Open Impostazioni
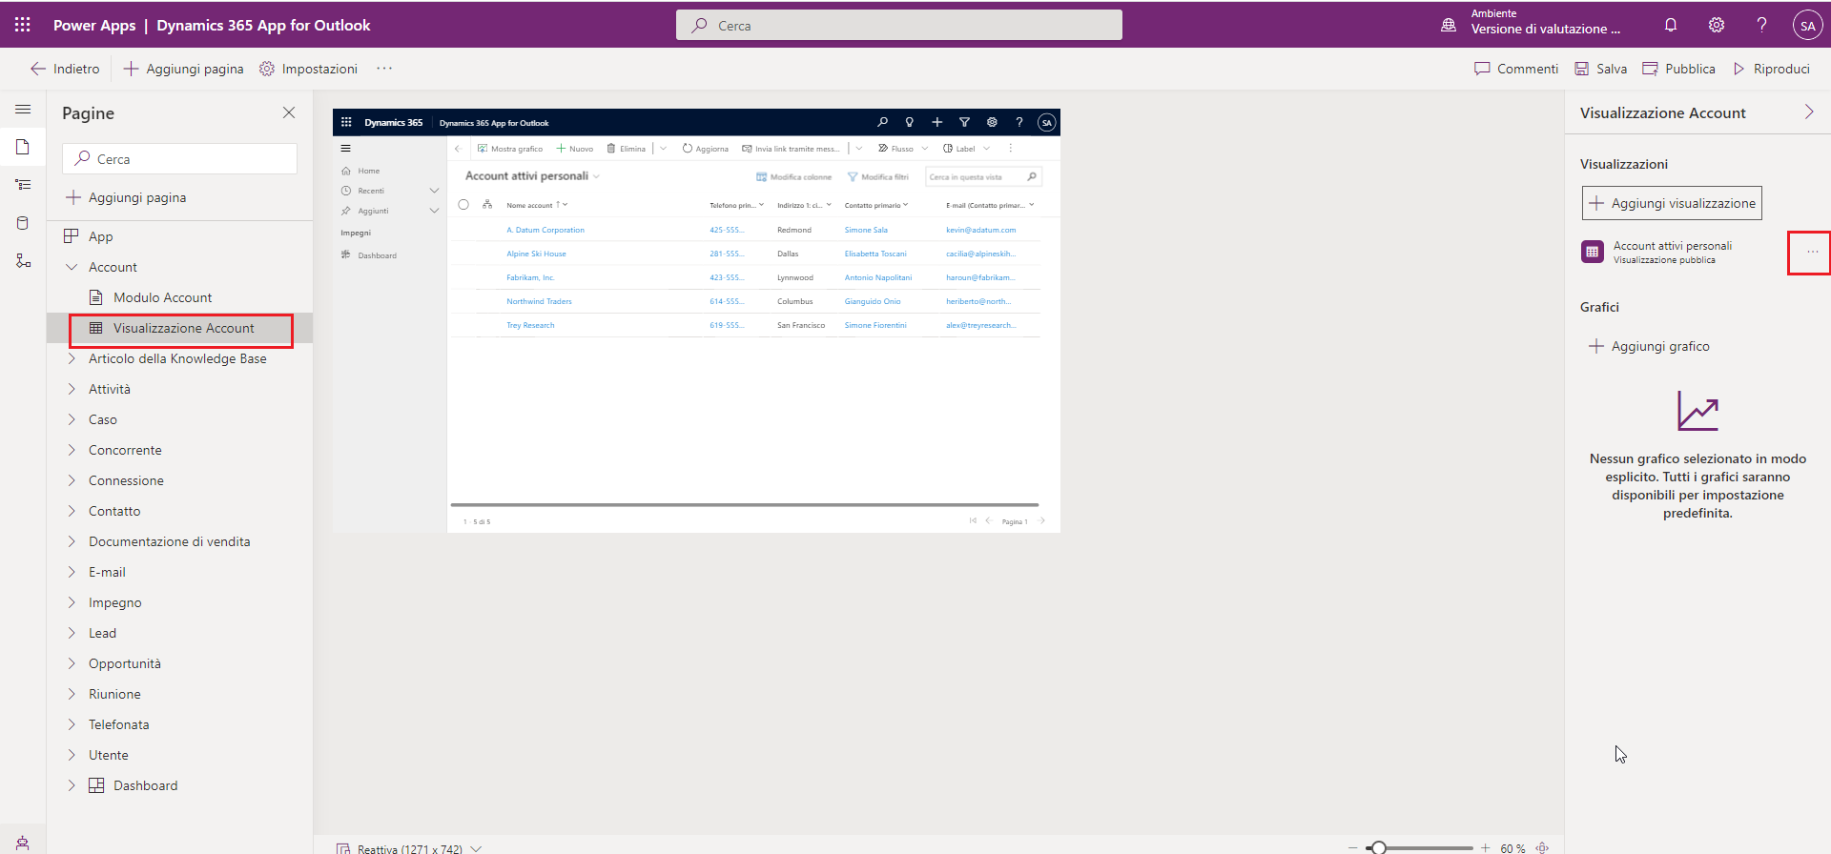 308,69
